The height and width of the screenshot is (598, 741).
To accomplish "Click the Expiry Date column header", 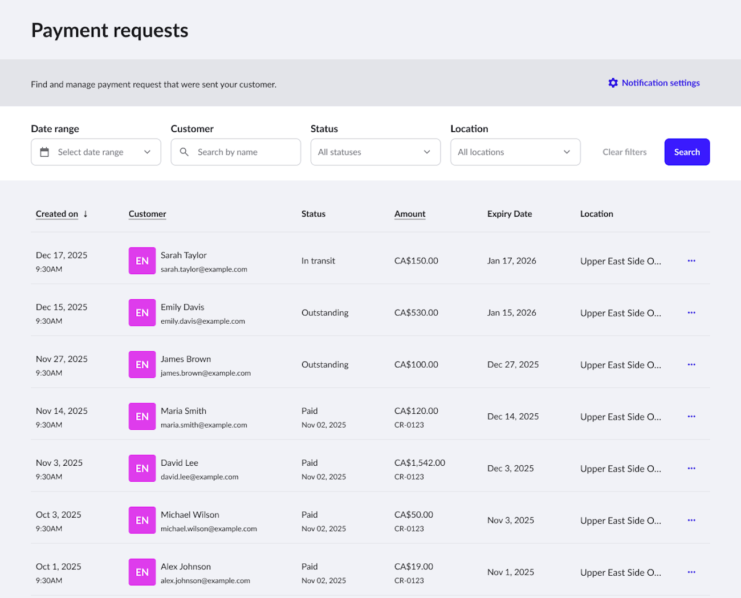I will [x=510, y=214].
